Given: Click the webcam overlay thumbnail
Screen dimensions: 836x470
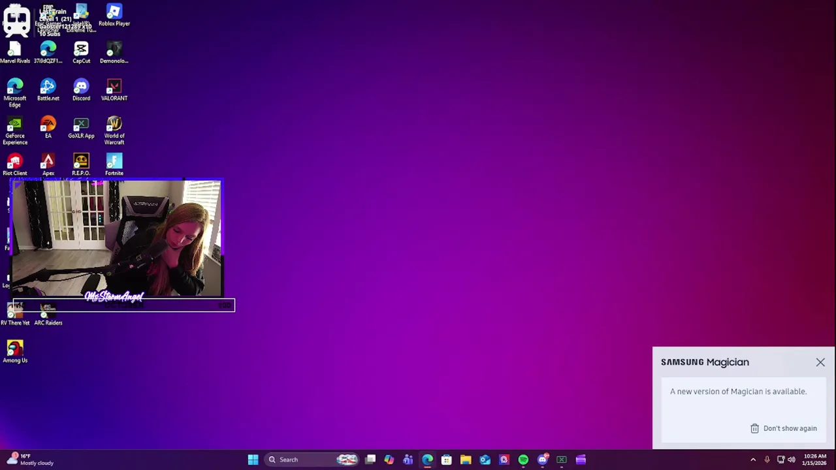Looking at the screenshot, I should (x=118, y=239).
